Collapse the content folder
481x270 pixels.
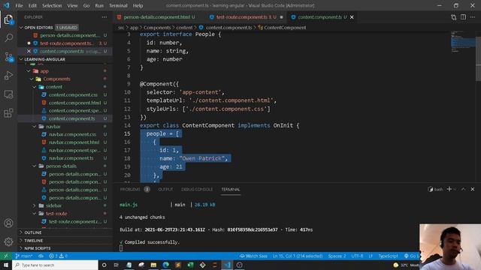(35, 87)
